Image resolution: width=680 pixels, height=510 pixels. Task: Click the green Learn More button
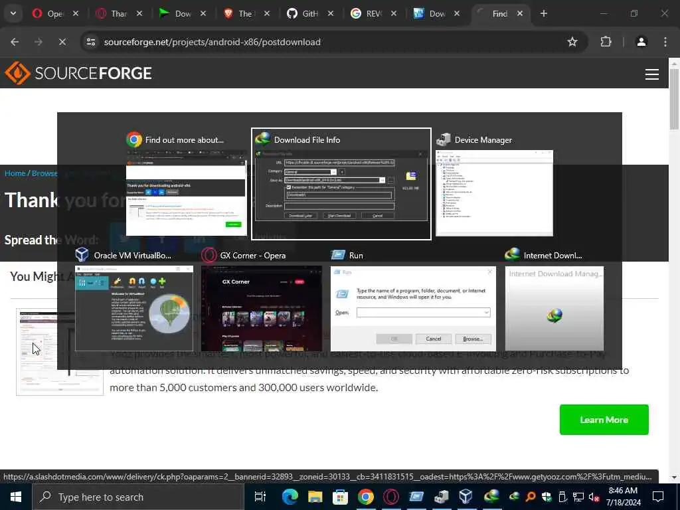(x=604, y=420)
